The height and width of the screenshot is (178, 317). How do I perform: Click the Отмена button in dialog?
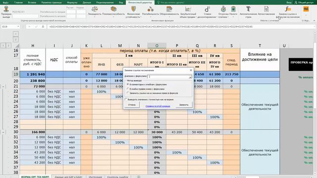coord(132,105)
